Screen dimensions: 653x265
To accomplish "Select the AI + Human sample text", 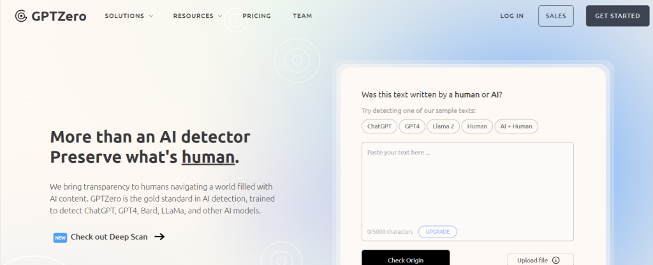I will point(517,126).
